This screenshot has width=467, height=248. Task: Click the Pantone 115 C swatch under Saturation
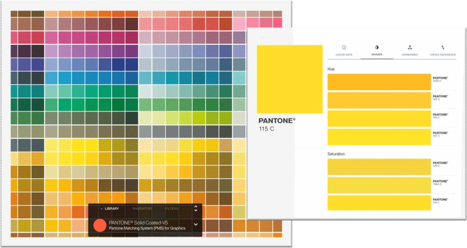pyautogui.click(x=379, y=203)
